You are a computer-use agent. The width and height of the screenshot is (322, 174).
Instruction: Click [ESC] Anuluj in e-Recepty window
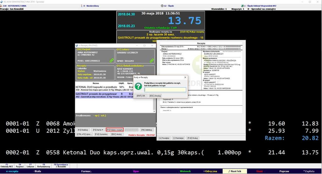(x=116, y=134)
